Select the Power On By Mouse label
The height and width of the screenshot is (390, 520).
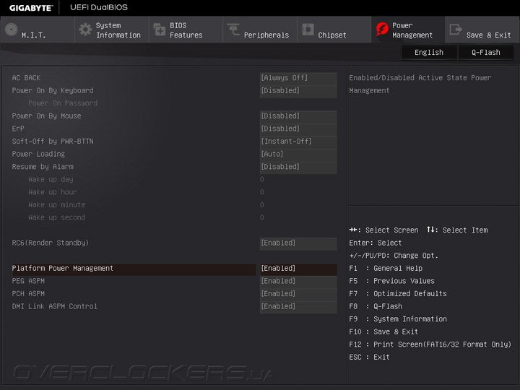click(x=46, y=116)
